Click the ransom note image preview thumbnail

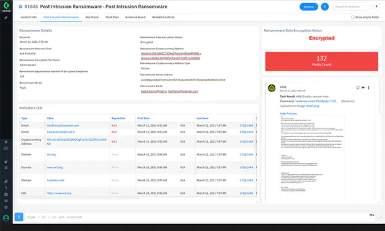[x=312, y=158]
